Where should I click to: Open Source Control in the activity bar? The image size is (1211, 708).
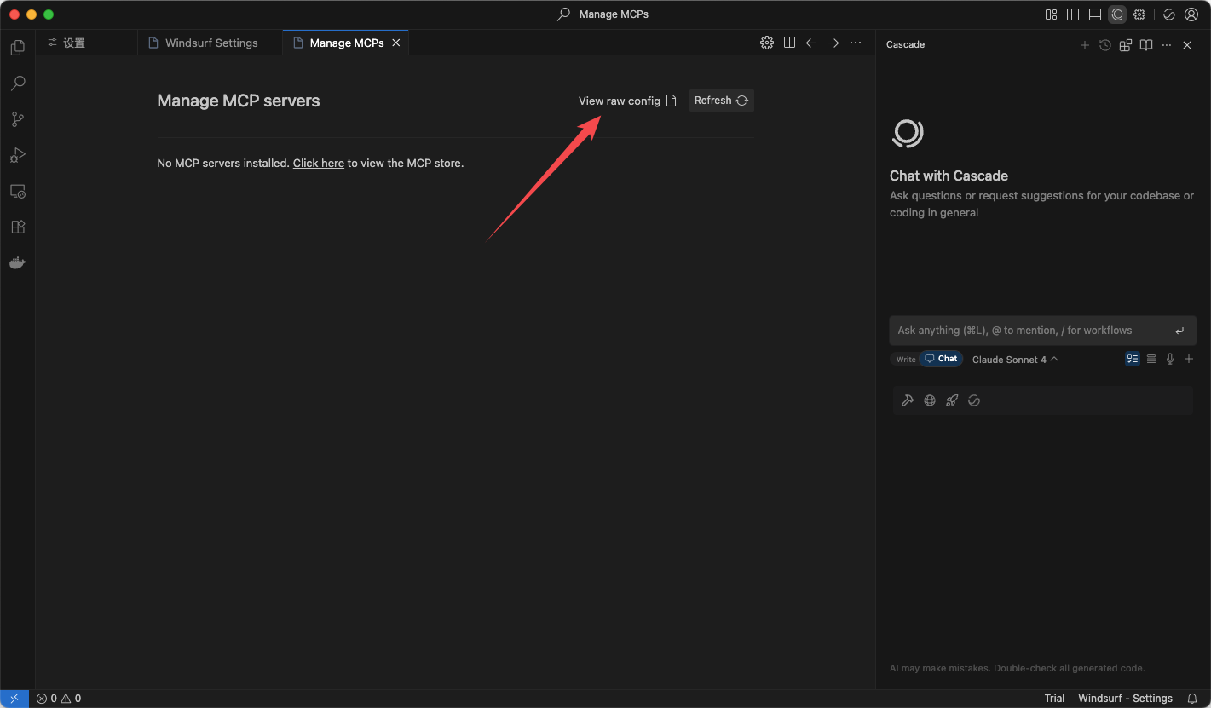pyautogui.click(x=17, y=119)
